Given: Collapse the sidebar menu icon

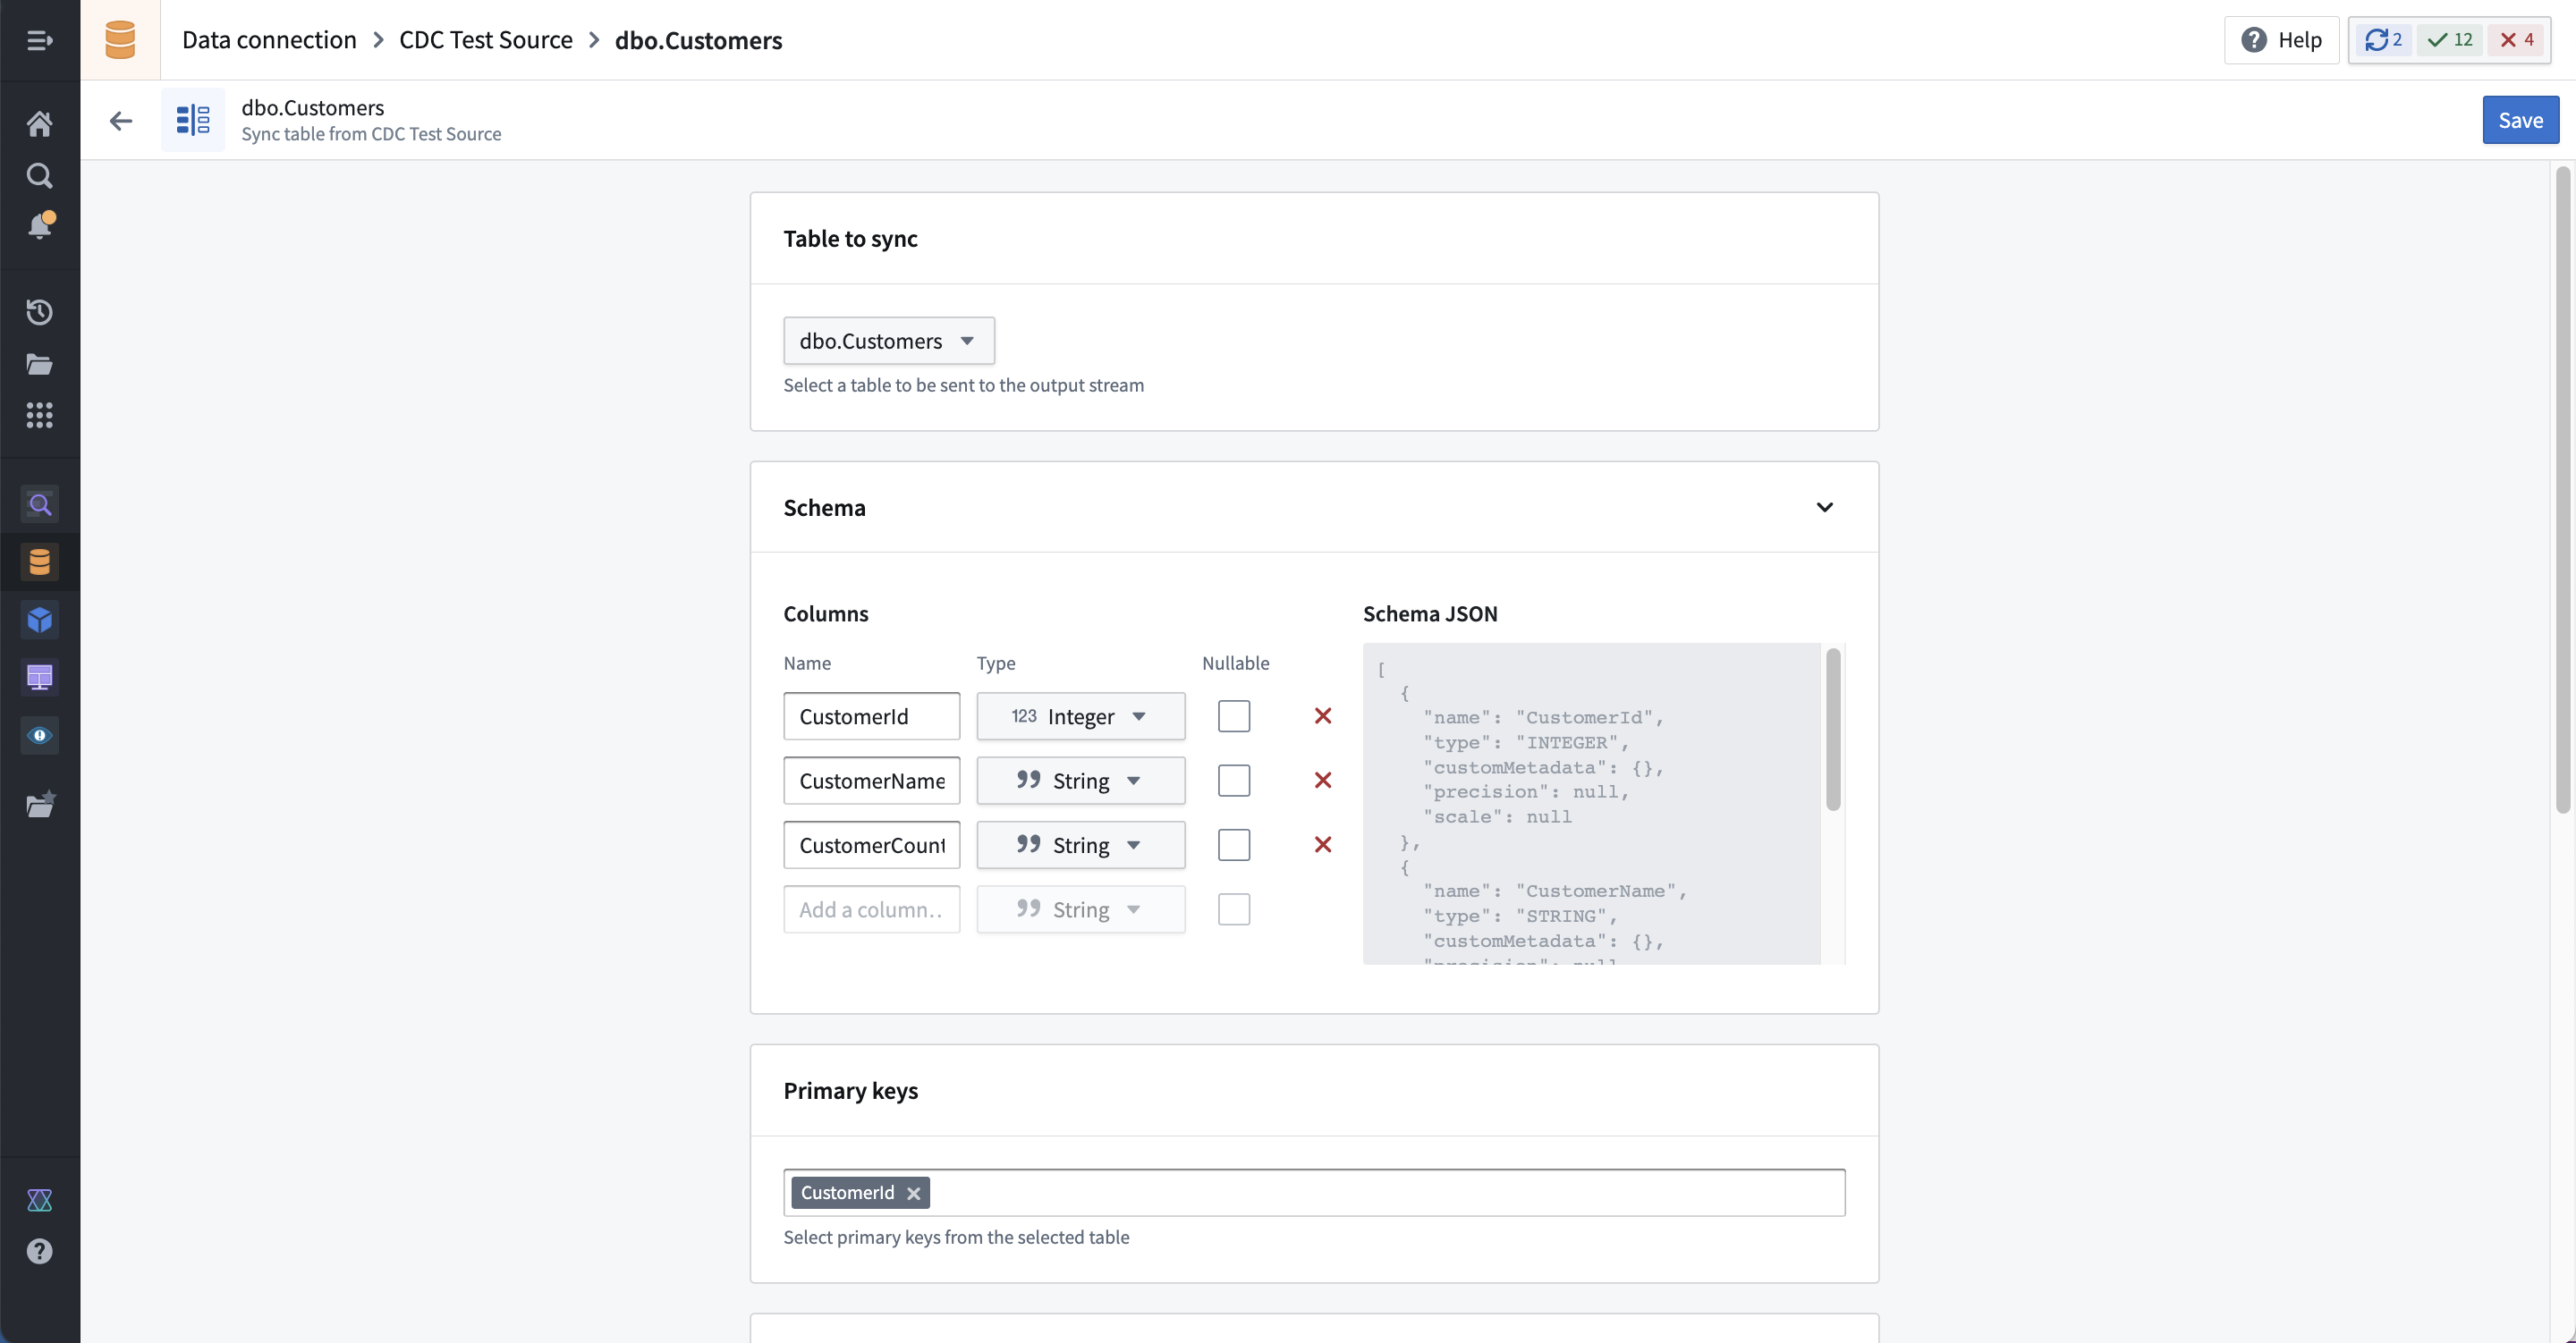Looking at the screenshot, I should pyautogui.click(x=39, y=40).
